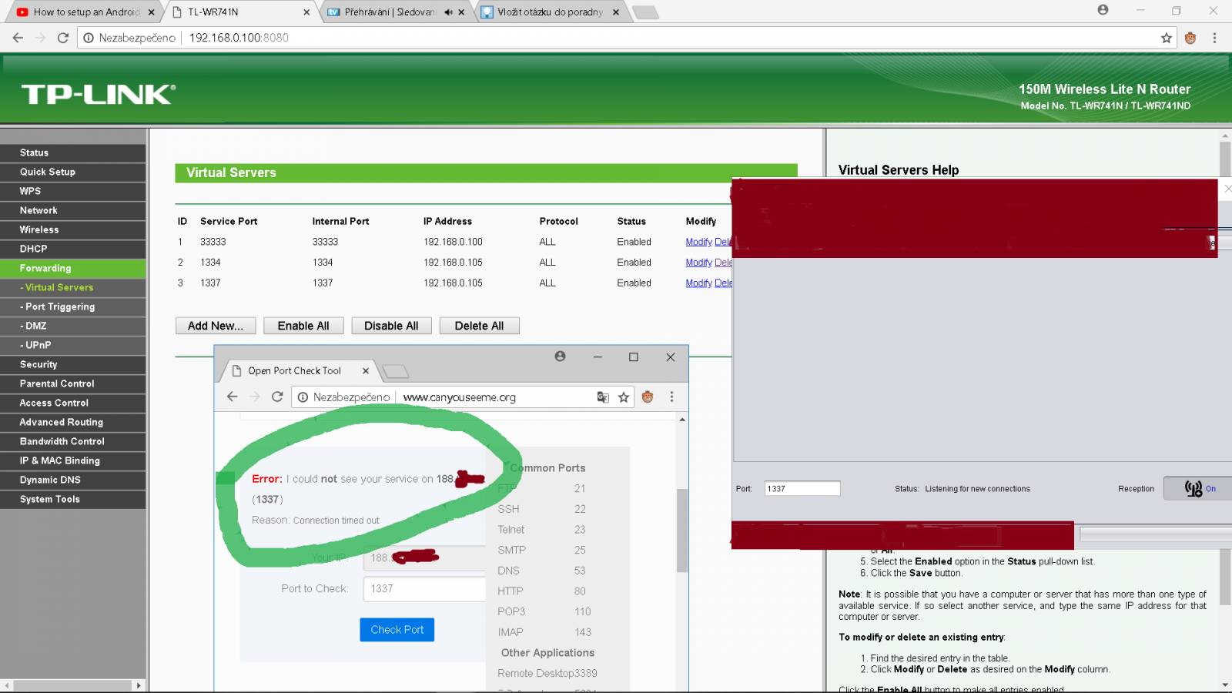The width and height of the screenshot is (1232, 693).
Task: Reload the router page
Action: point(63,38)
